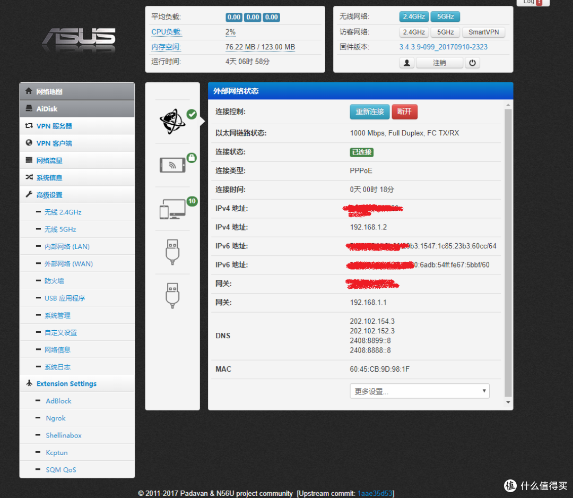Viewport: 573px width, 498px height.
Task: Click the green lock badge on router icon
Action: pyautogui.click(x=192, y=158)
